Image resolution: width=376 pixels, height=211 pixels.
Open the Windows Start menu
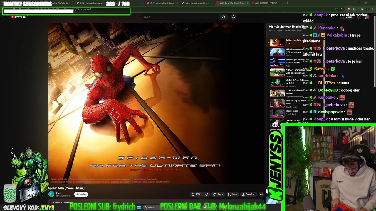[x=139, y=207]
